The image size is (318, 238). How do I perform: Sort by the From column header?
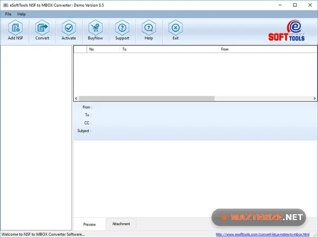268,49
